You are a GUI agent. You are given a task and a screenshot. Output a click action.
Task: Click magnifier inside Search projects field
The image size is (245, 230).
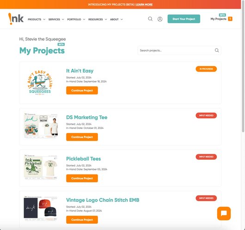216,50
